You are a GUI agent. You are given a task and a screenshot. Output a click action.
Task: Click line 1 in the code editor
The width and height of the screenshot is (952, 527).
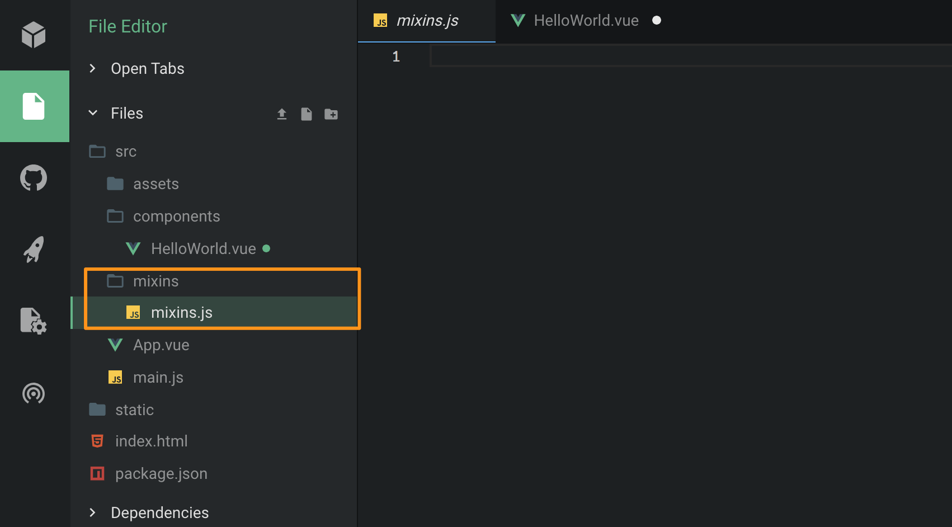tap(691, 56)
